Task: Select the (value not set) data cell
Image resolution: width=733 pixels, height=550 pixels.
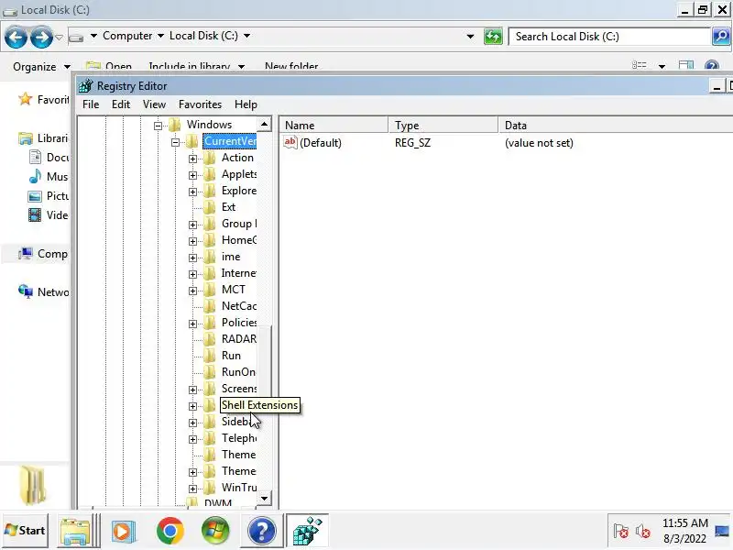Action: pos(539,143)
